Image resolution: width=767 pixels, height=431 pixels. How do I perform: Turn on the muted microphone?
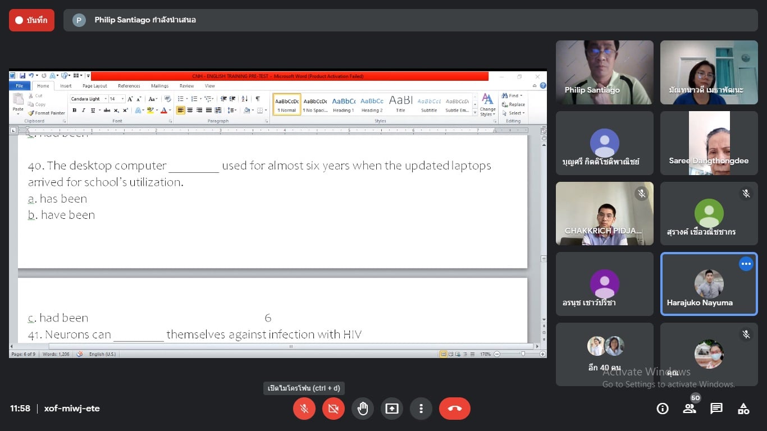pyautogui.click(x=304, y=409)
